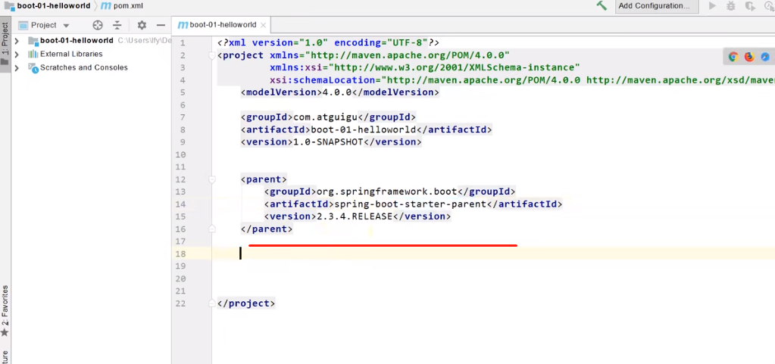The image size is (775, 364).
Task: Toggle the 2: Favorites side tool window
Action: (5, 311)
